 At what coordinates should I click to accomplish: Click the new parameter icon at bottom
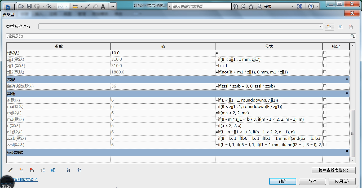pyautogui.click(x=21, y=170)
